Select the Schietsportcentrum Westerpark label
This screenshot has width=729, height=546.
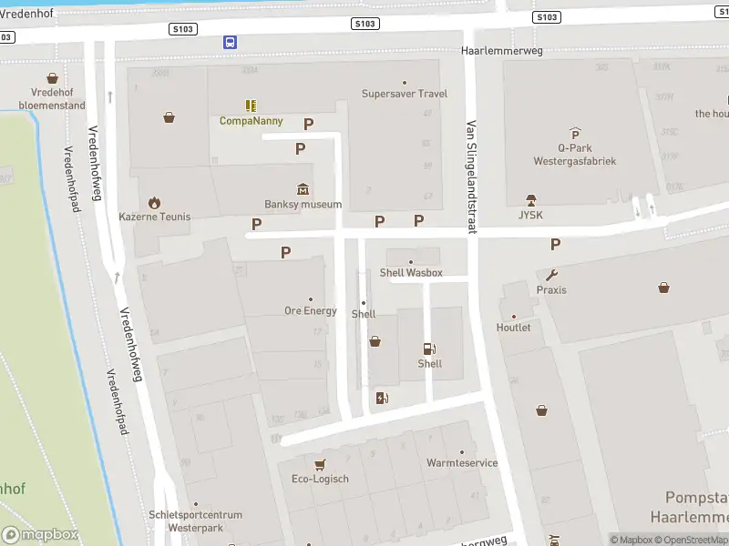point(196,521)
